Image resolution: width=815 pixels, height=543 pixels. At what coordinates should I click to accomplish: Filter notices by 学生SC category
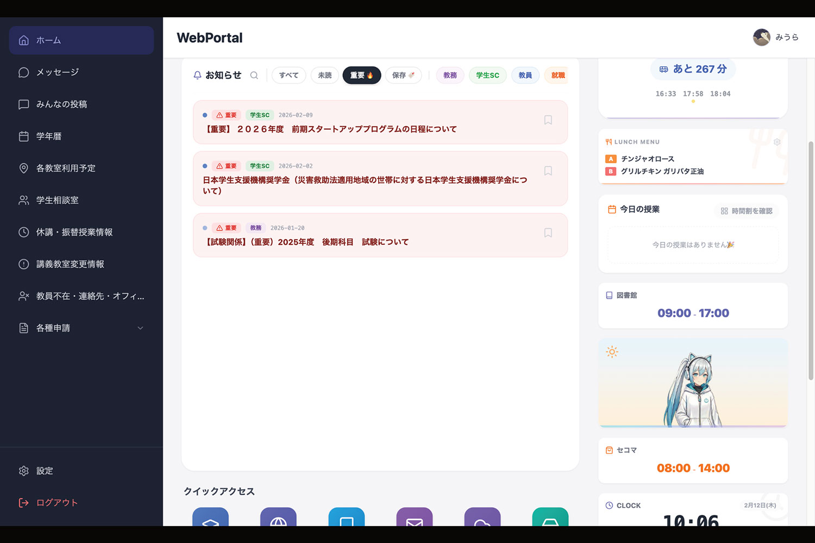tap(487, 75)
